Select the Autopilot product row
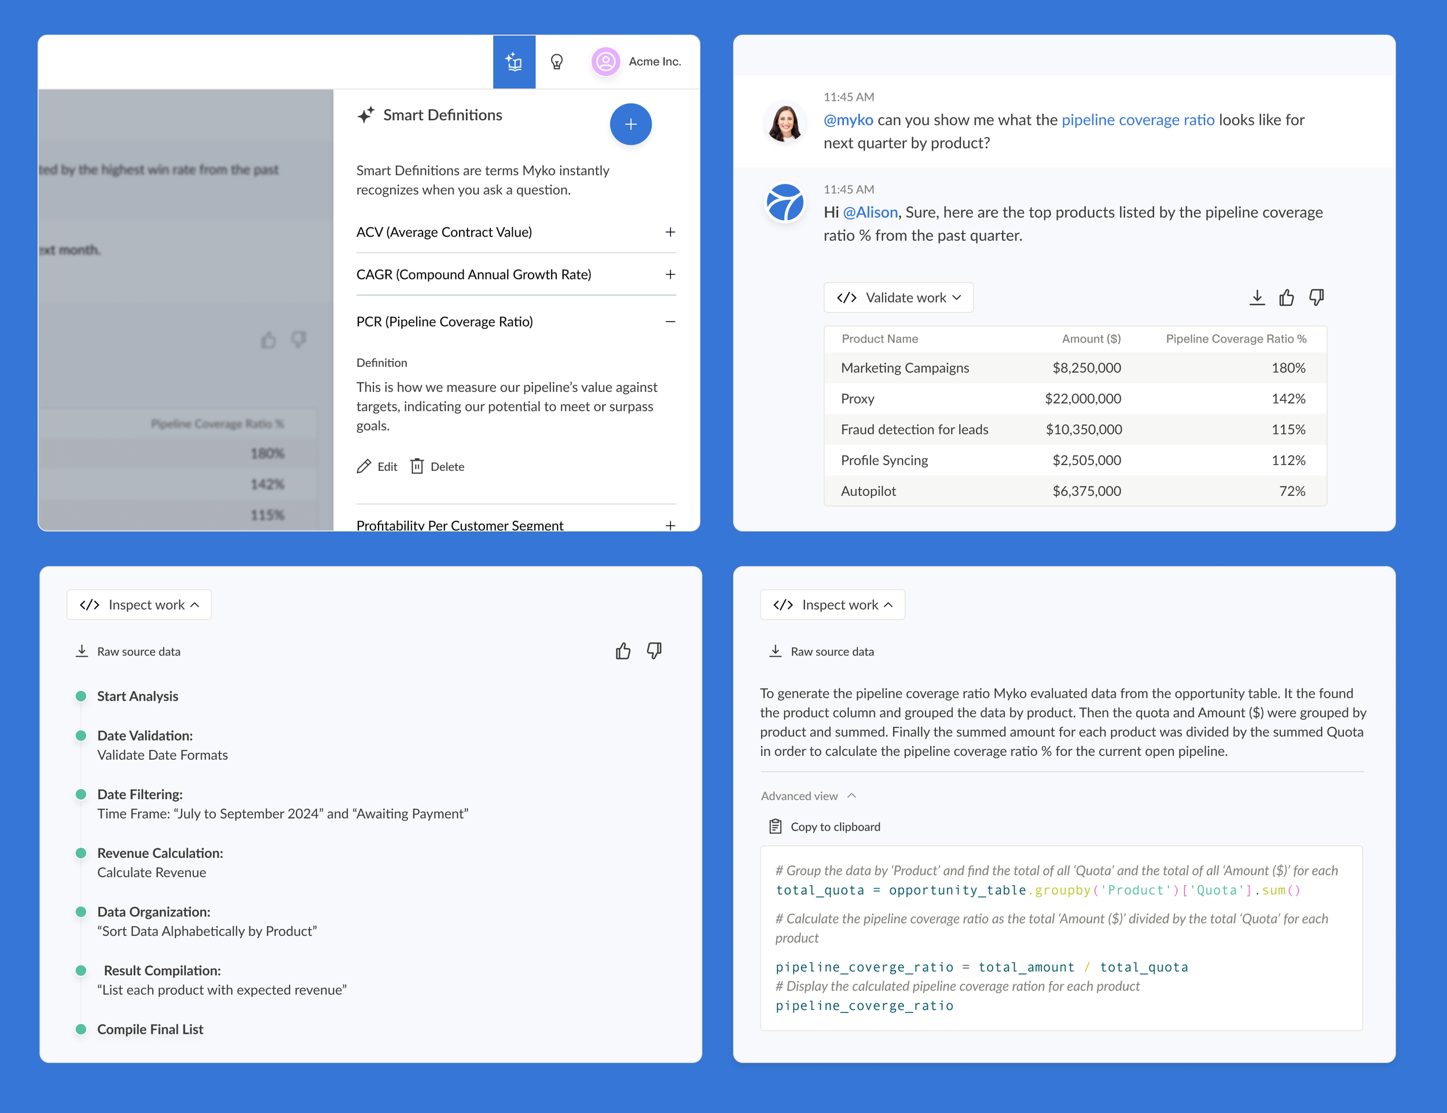Image resolution: width=1447 pixels, height=1113 pixels. (x=1075, y=491)
